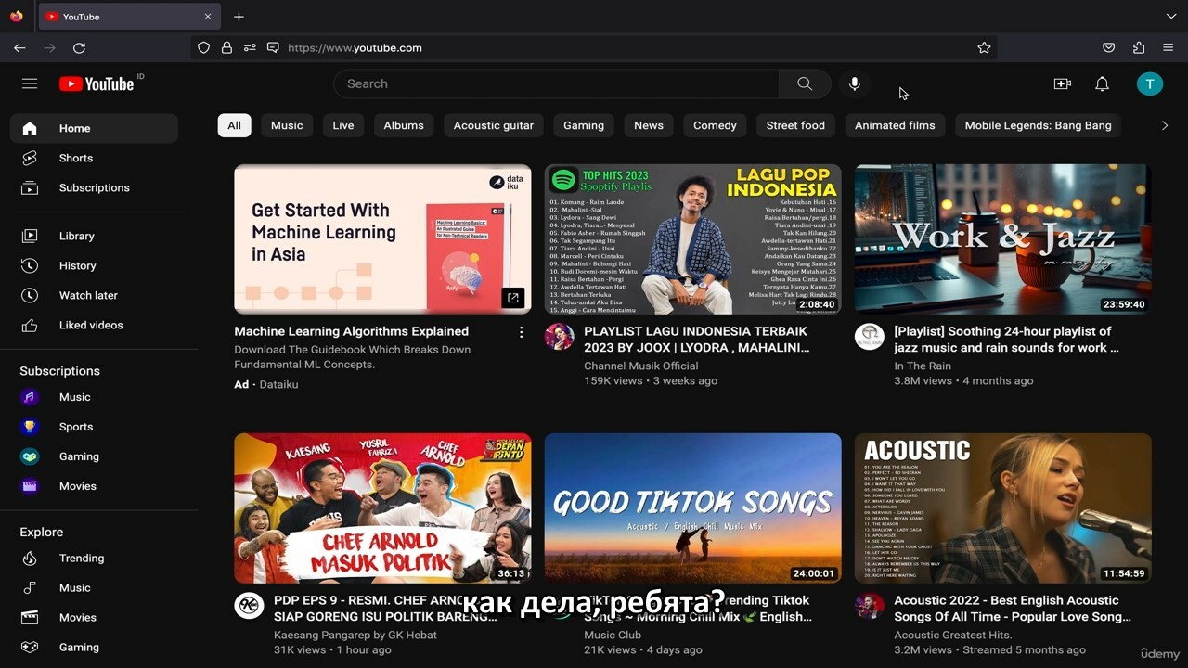The image size is (1188, 668).
Task: Select the Animated films chip
Action: (x=895, y=125)
